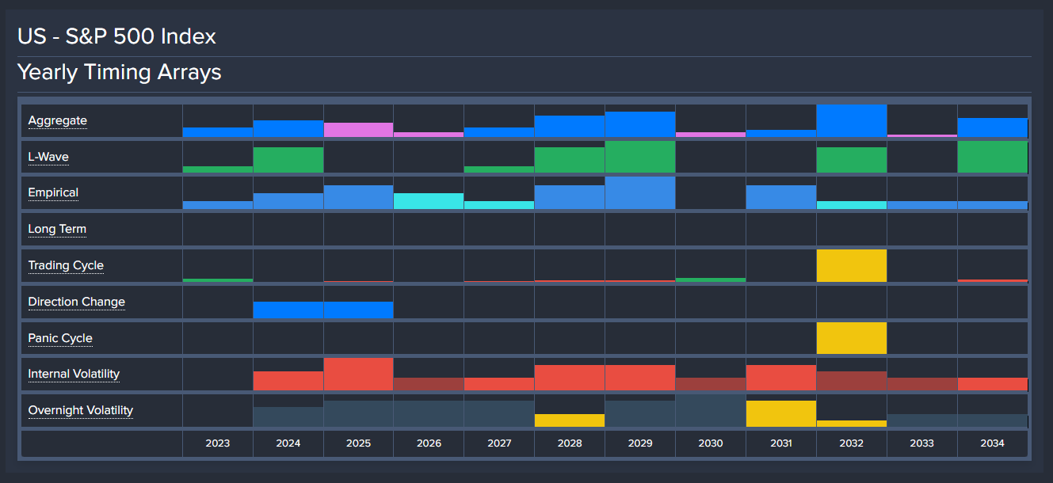This screenshot has width=1053, height=483.
Task: Click the gray Overnight Volatility bar for 2025
Action: coord(358,414)
